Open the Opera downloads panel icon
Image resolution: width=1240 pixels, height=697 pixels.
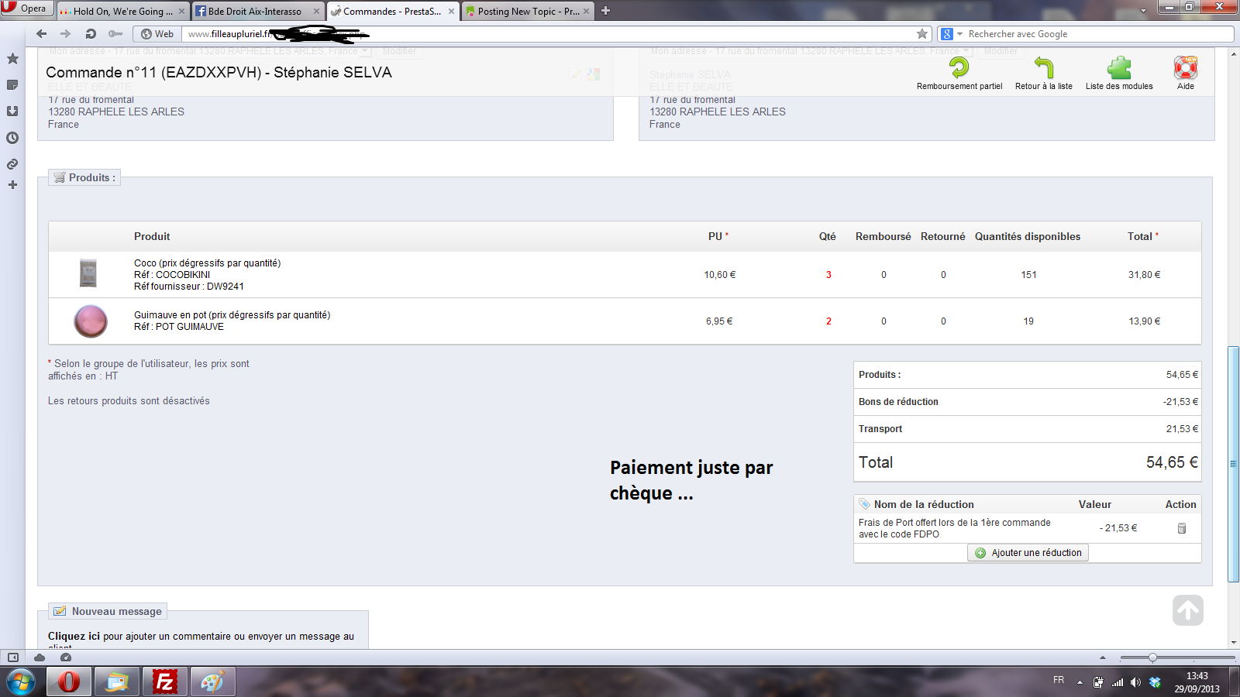click(x=12, y=111)
